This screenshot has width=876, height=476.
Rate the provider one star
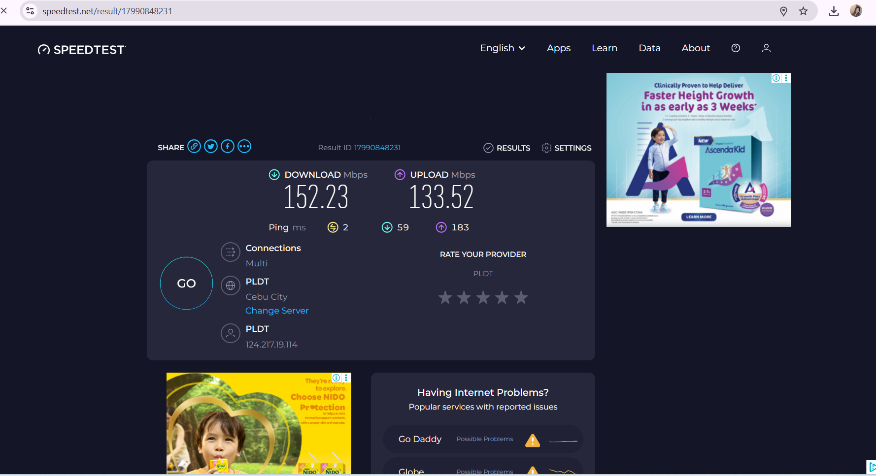(445, 297)
